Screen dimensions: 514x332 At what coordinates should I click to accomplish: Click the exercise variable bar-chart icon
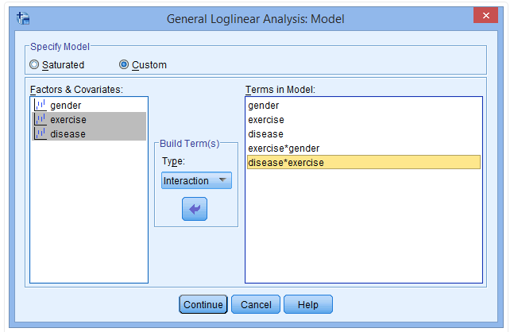(39, 119)
